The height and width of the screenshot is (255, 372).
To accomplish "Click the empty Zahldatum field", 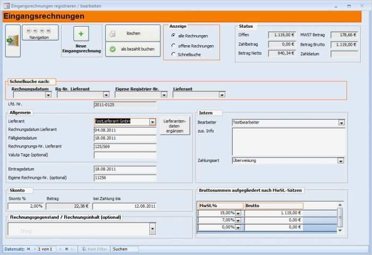I will [344, 54].
